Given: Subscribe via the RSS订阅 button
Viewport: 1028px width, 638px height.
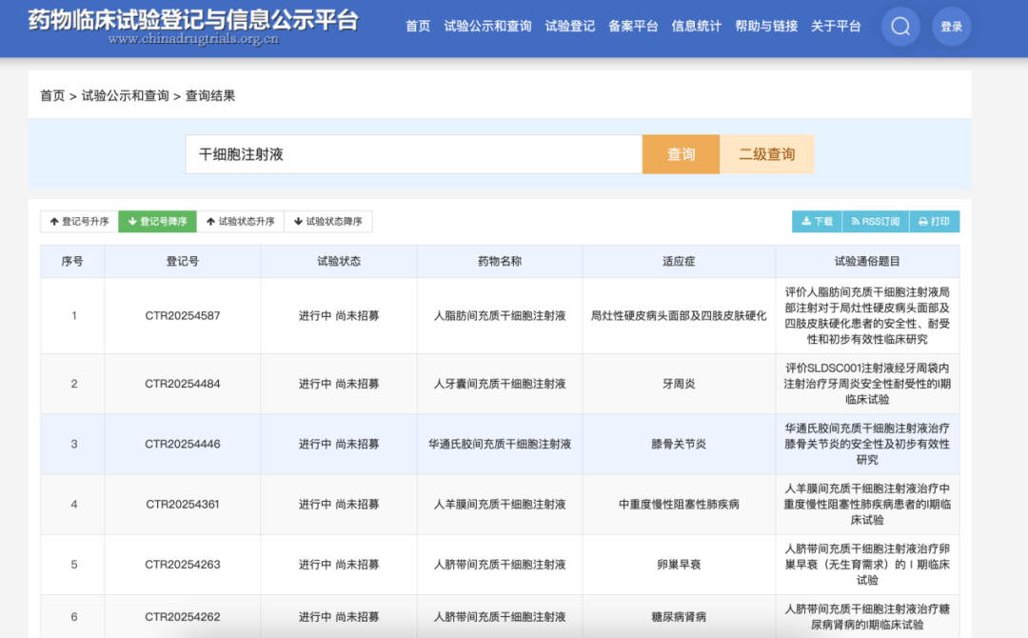Looking at the screenshot, I should click(875, 222).
